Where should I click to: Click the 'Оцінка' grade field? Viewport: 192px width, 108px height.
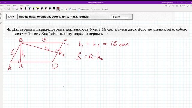click(x=121, y=17)
